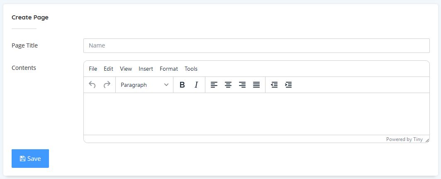Open the Format menu
The width and height of the screenshot is (441, 179).
tap(168, 69)
